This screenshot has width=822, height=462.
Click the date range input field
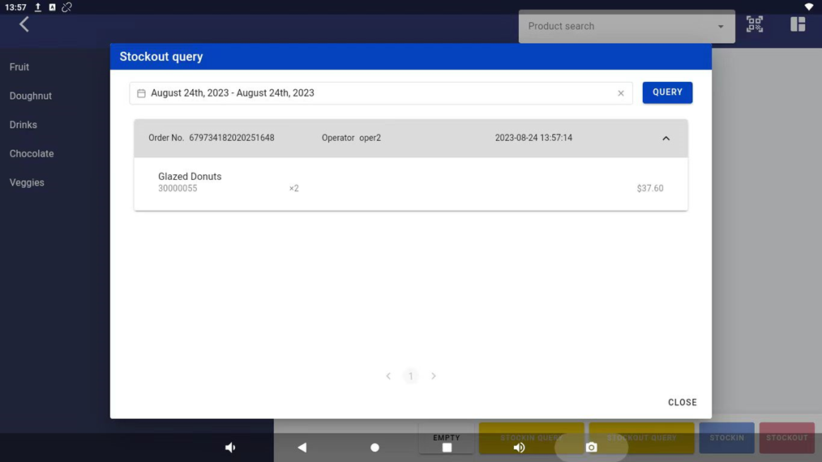pos(373,93)
